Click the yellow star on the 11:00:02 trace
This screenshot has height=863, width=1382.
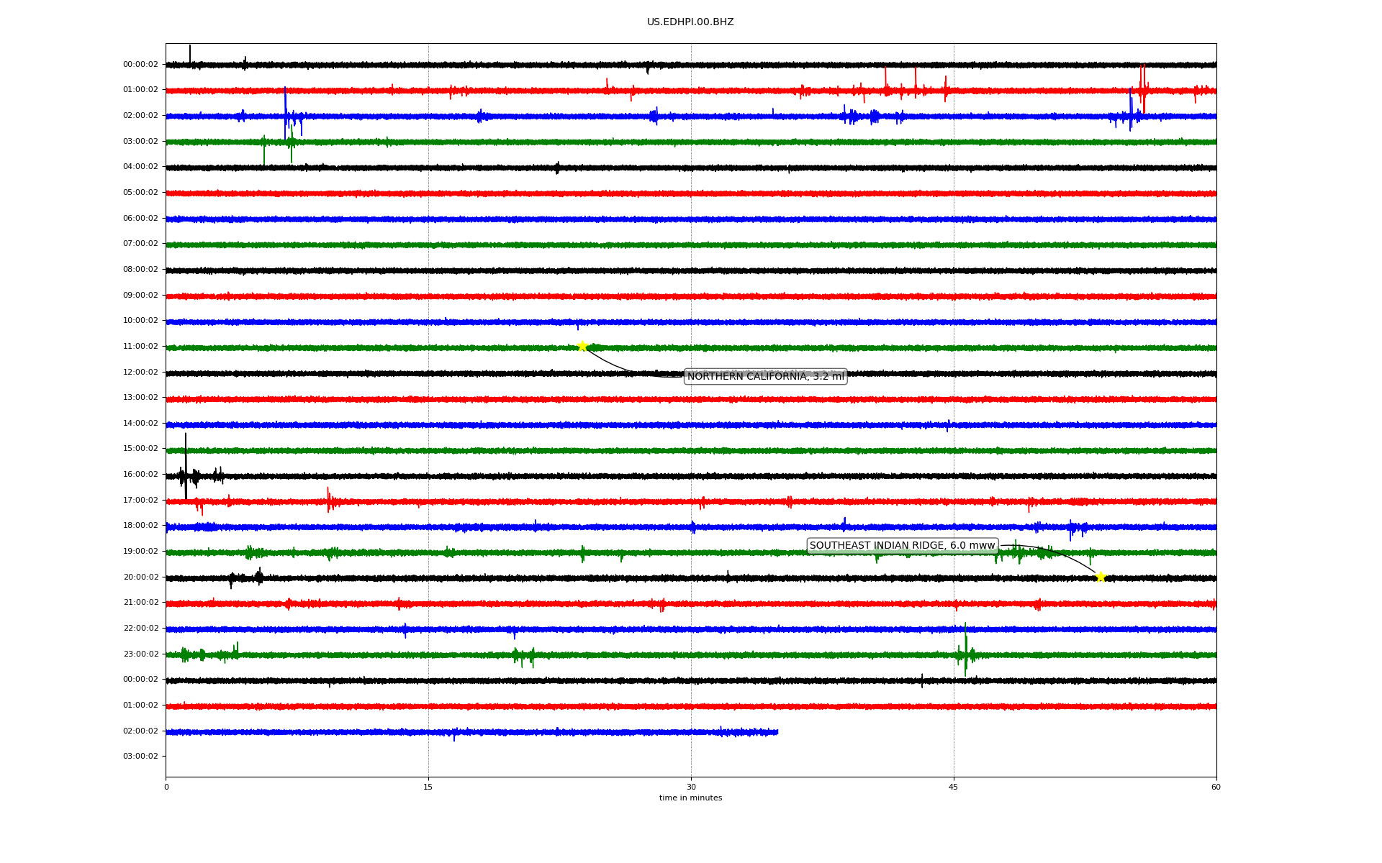582,346
